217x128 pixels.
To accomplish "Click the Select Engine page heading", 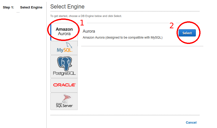I will pyautogui.click(x=67, y=6).
